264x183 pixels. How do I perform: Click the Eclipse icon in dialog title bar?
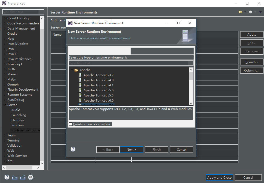(x=70, y=23)
